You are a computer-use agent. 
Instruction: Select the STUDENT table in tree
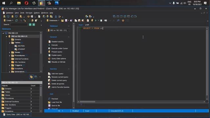(x=21, y=49)
